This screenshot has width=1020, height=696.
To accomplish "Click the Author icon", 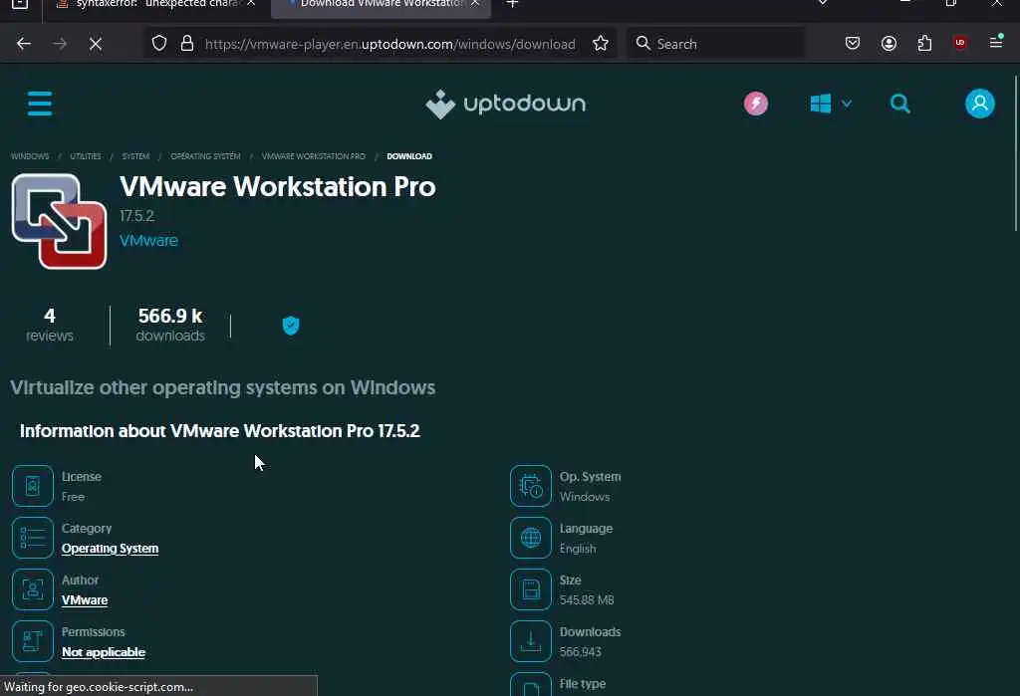I will pyautogui.click(x=33, y=589).
